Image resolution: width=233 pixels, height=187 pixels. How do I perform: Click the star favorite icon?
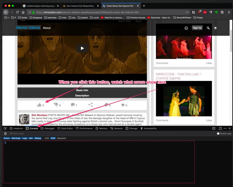pyautogui.click(x=123, y=105)
